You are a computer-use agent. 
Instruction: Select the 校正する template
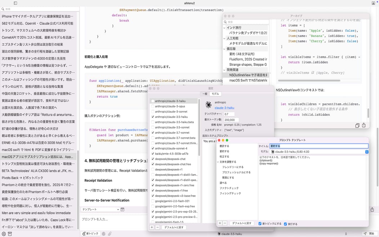click(224, 157)
